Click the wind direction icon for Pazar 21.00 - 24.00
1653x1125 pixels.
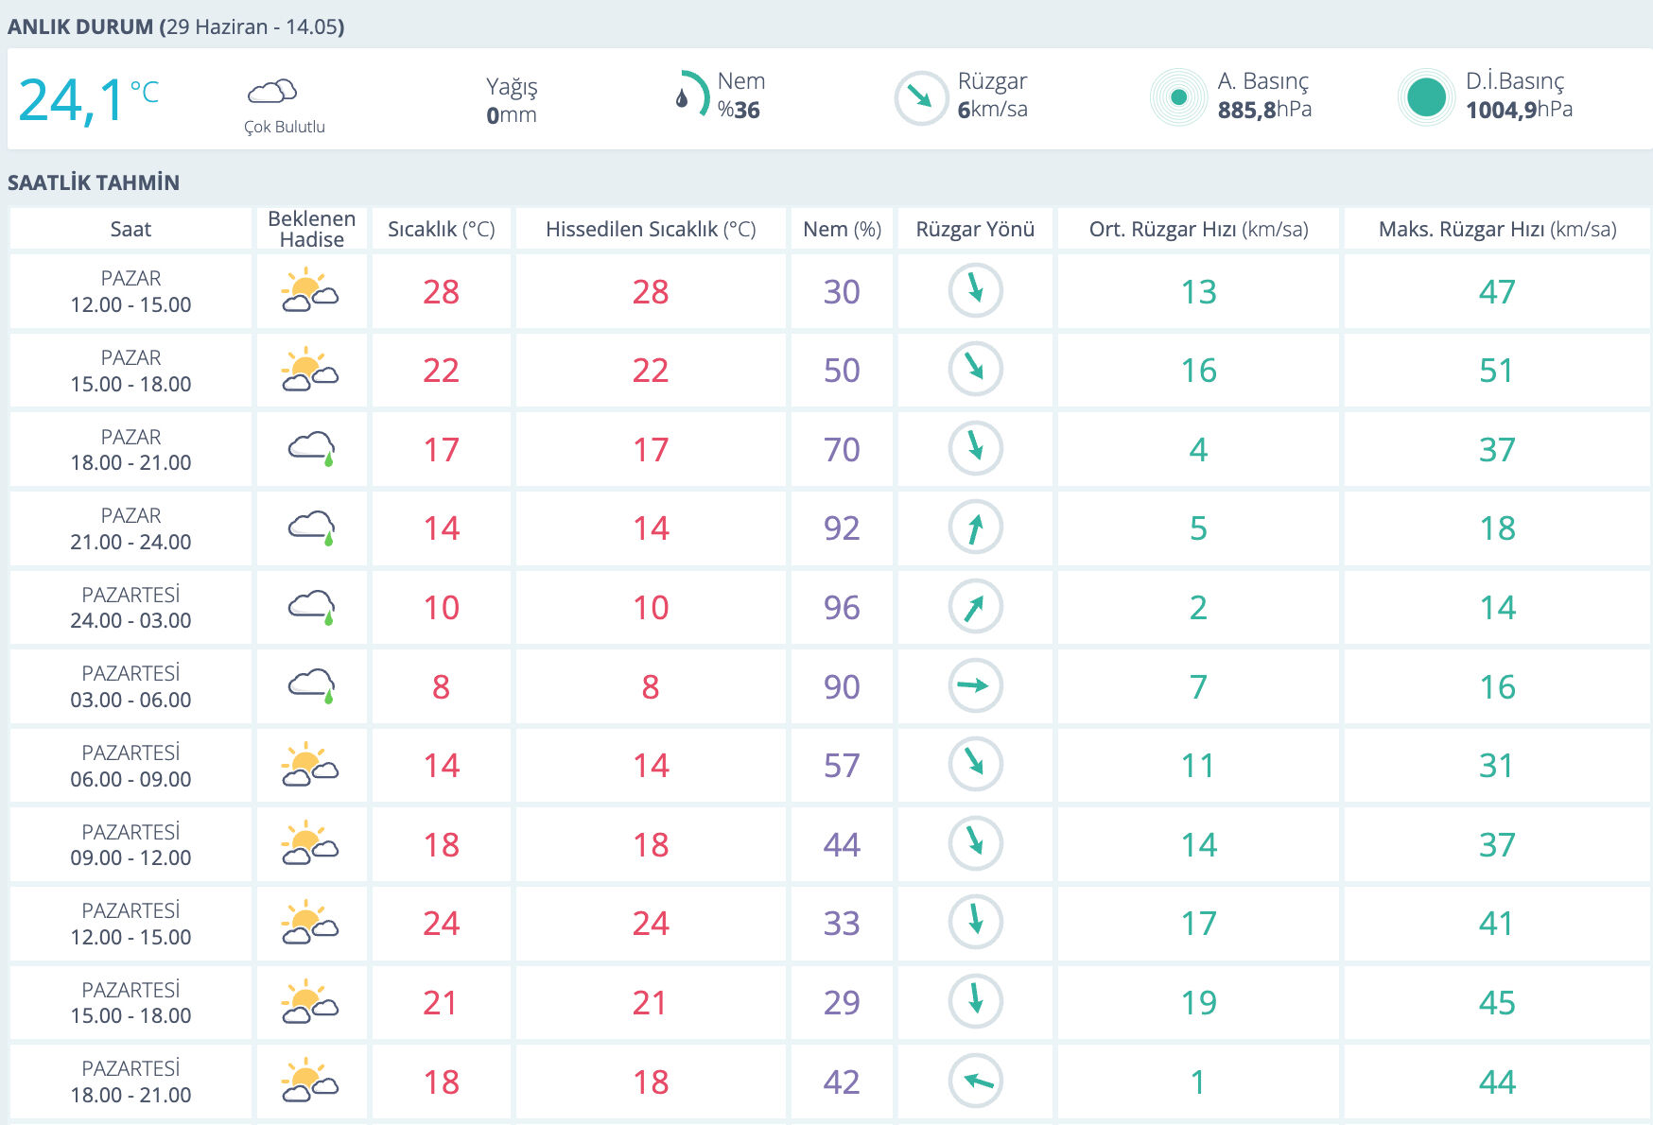tap(975, 528)
